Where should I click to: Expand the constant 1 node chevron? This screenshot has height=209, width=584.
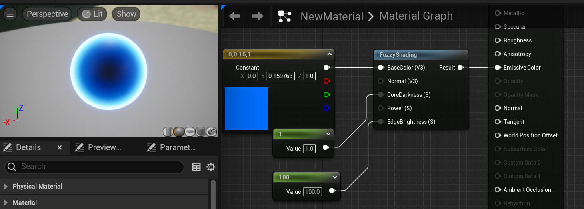[328, 134]
